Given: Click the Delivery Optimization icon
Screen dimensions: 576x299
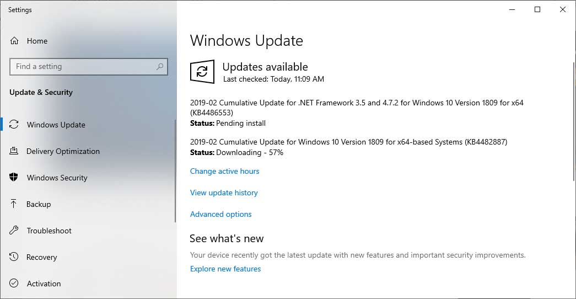Looking at the screenshot, I should coord(14,151).
